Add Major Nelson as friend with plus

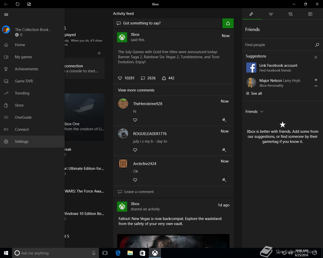[316, 80]
